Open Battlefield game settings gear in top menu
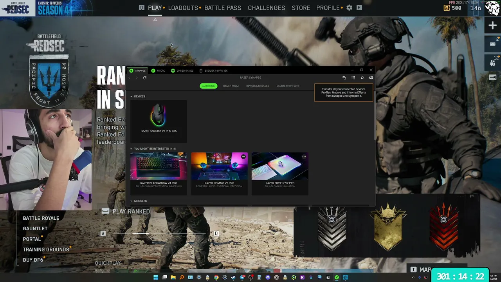The width and height of the screenshot is (501, 282). pyautogui.click(x=349, y=8)
